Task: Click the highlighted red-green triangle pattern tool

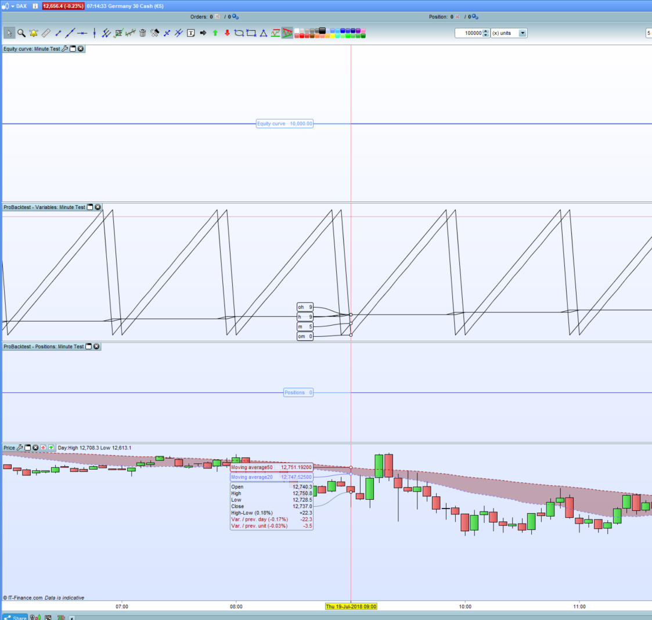Action: pos(287,33)
